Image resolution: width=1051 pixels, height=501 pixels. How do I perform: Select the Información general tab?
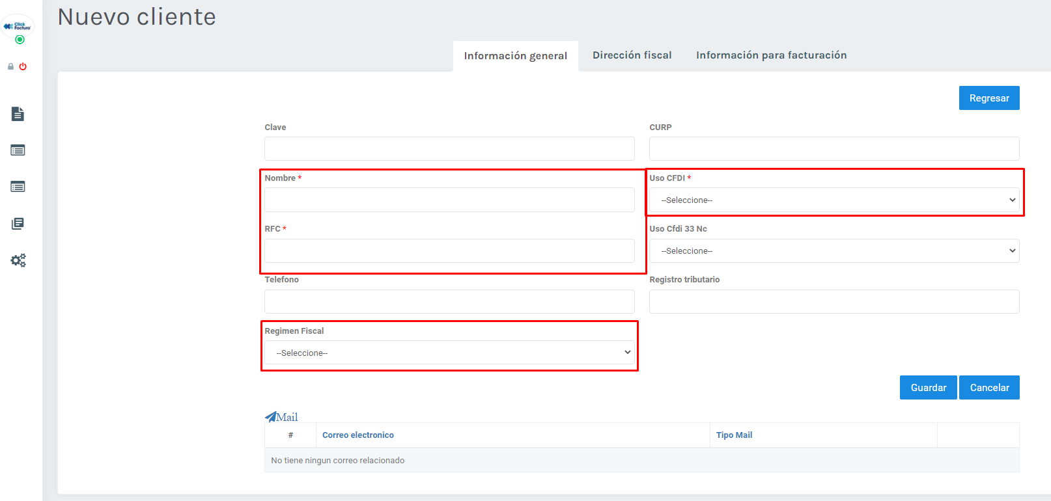pos(515,56)
